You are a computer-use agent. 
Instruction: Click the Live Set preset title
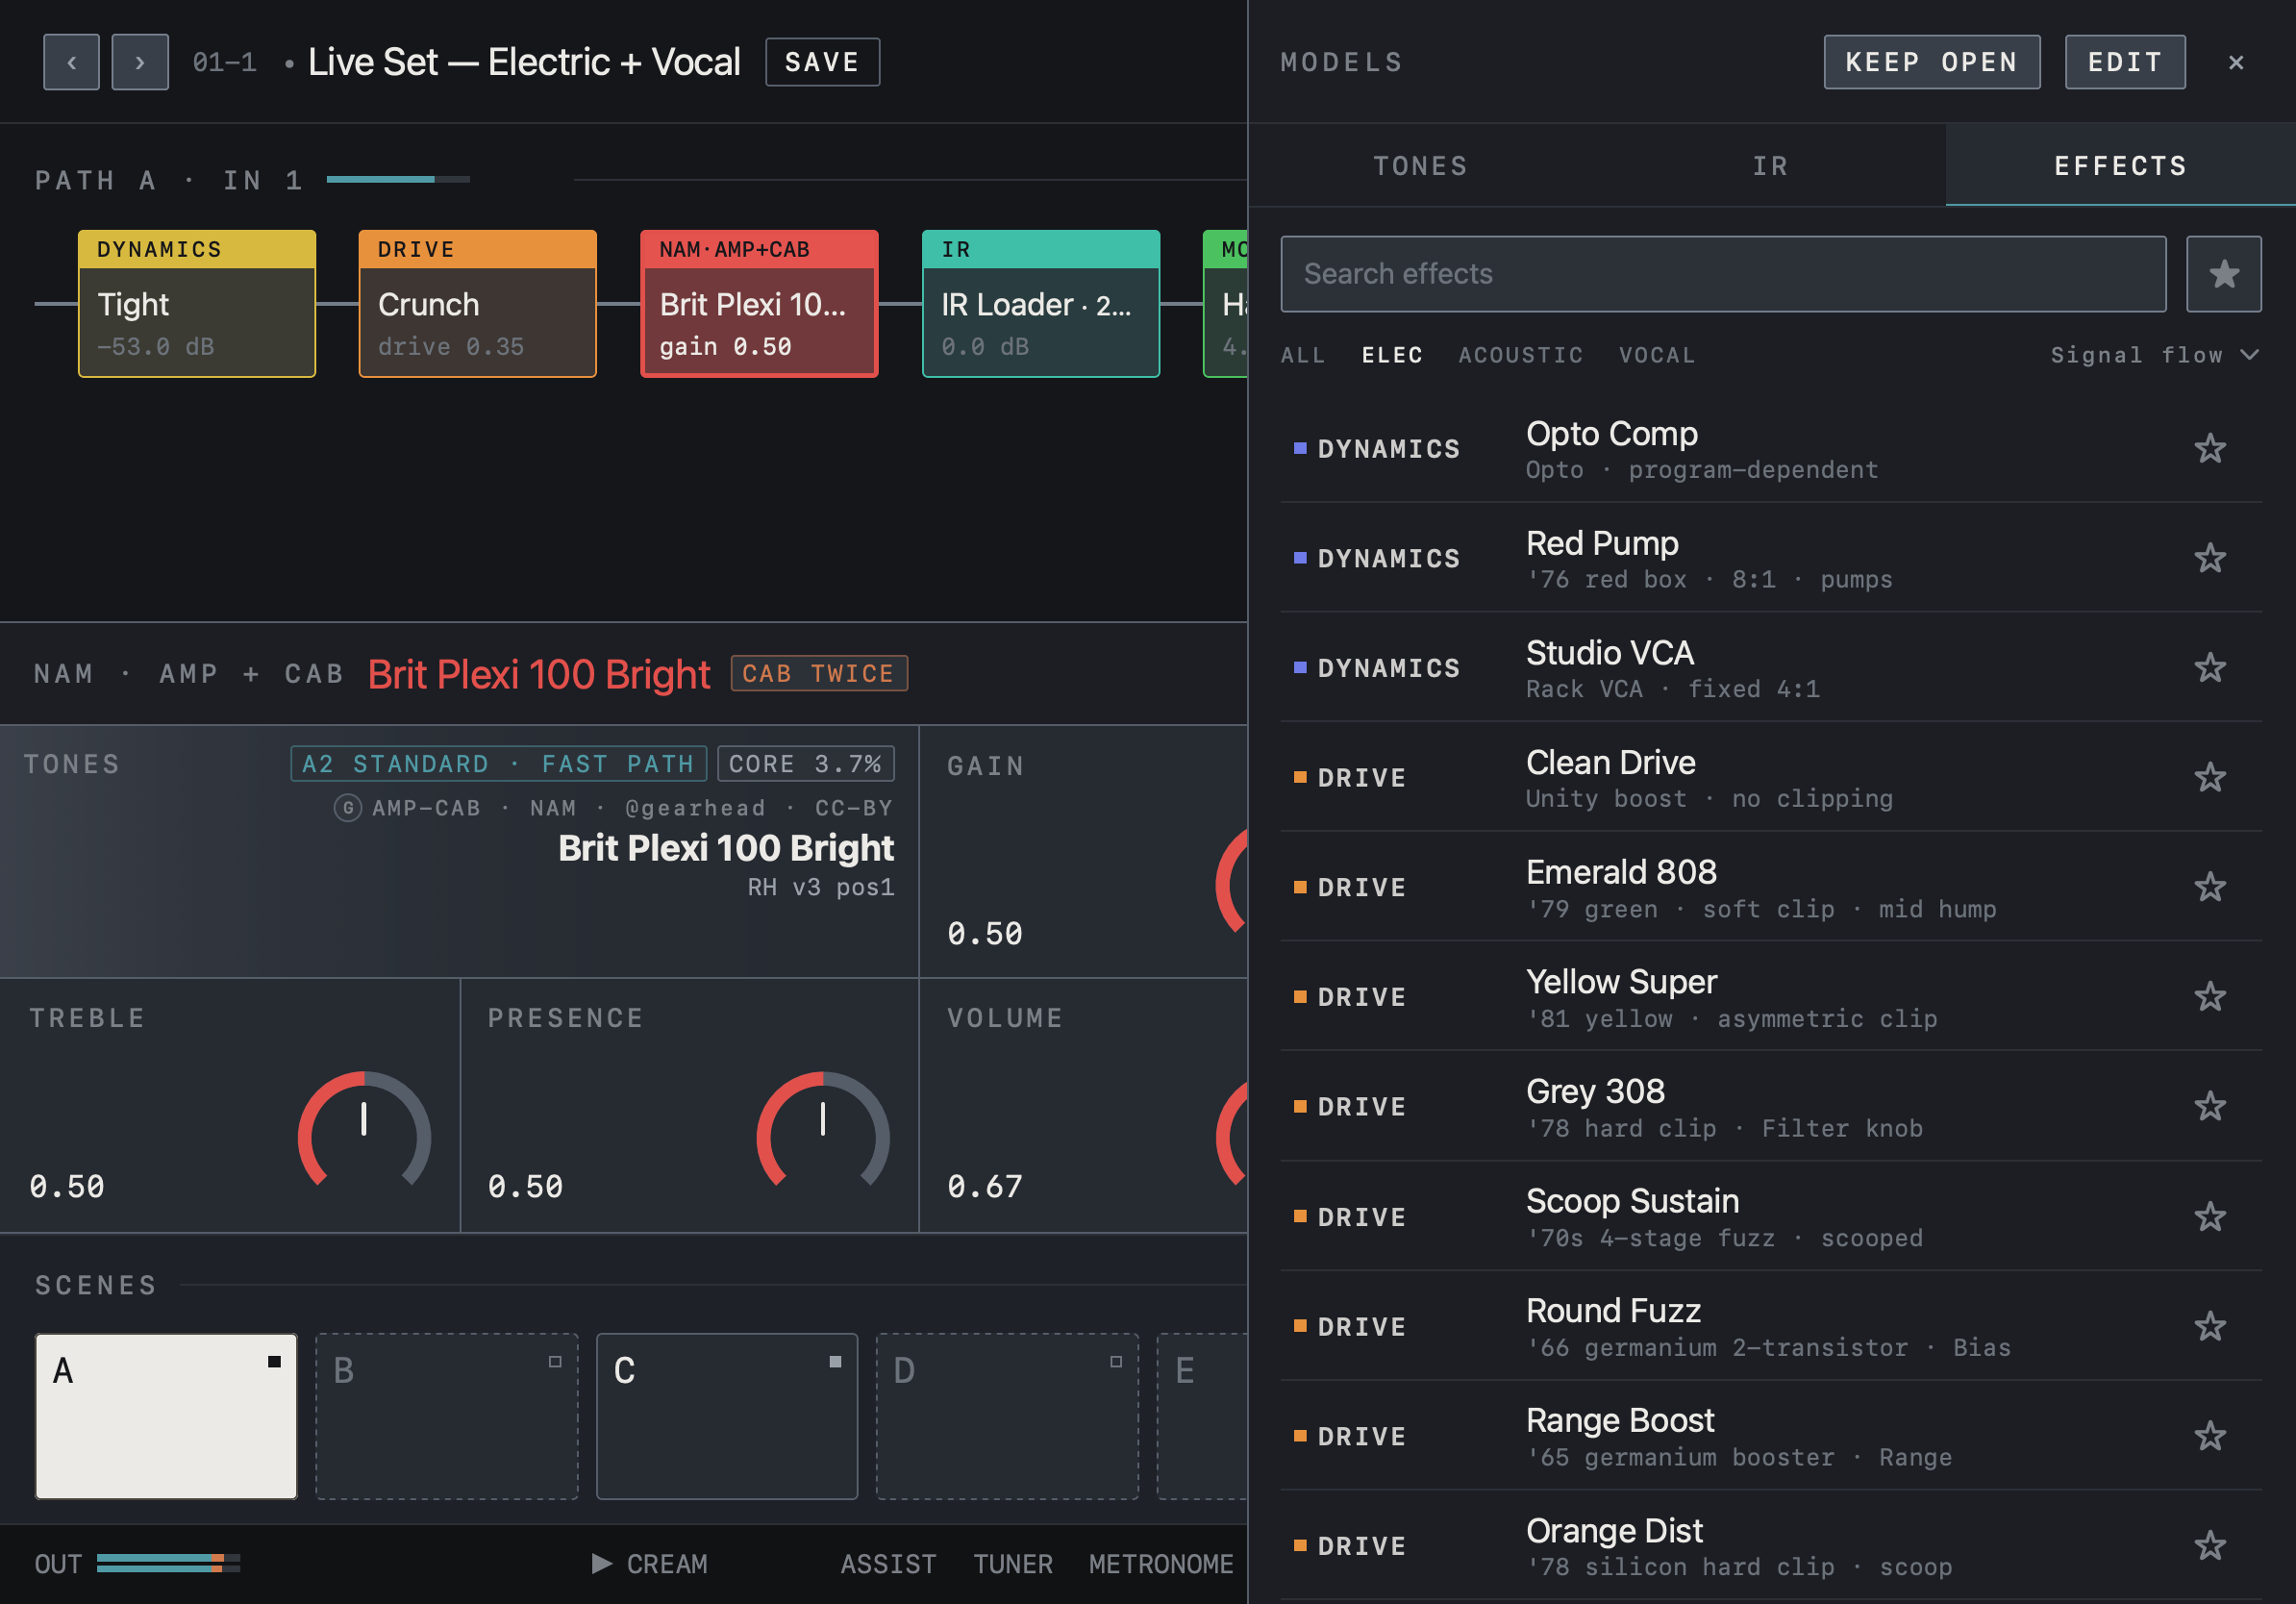pyautogui.click(x=524, y=62)
